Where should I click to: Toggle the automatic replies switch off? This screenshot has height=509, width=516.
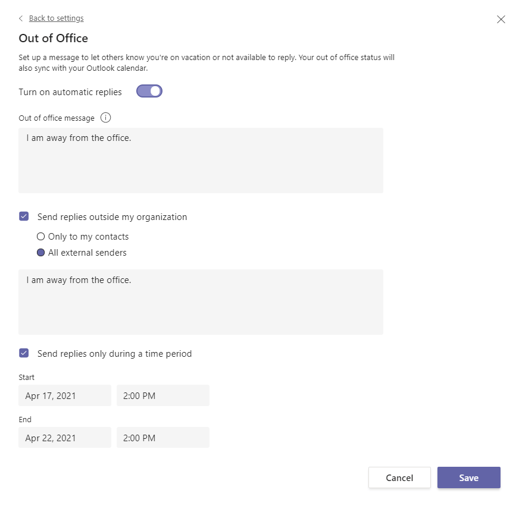(149, 92)
